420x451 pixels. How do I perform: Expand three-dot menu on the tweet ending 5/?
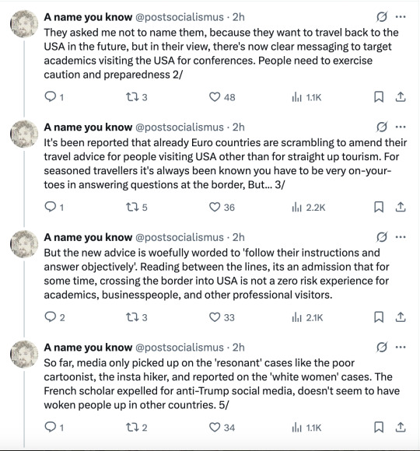(401, 347)
